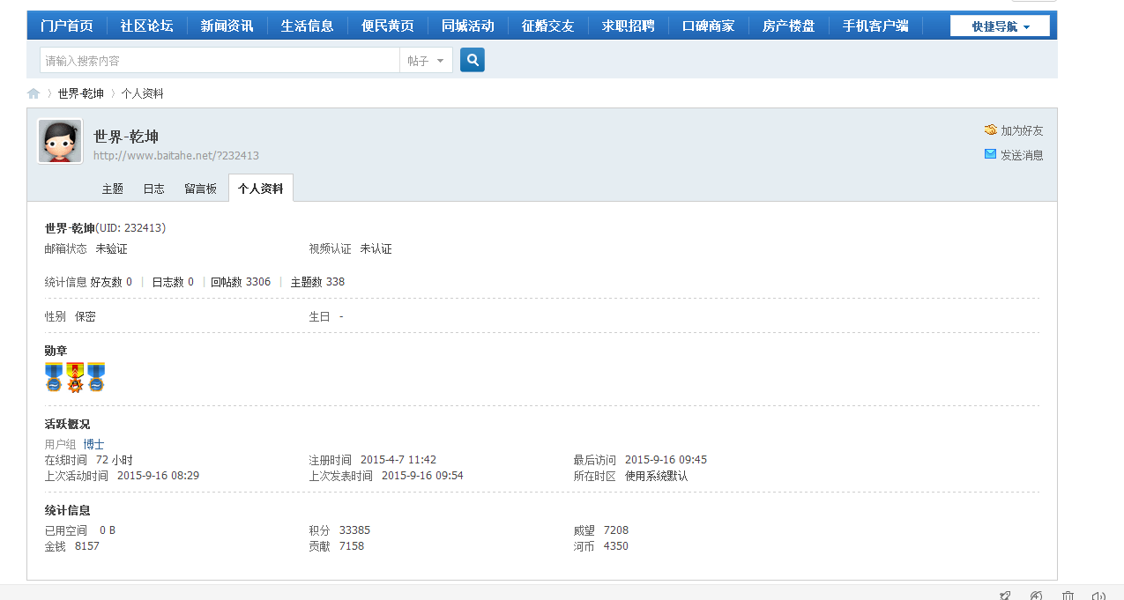
Task: Open the 日志数 0 blogs link
Action: [173, 282]
